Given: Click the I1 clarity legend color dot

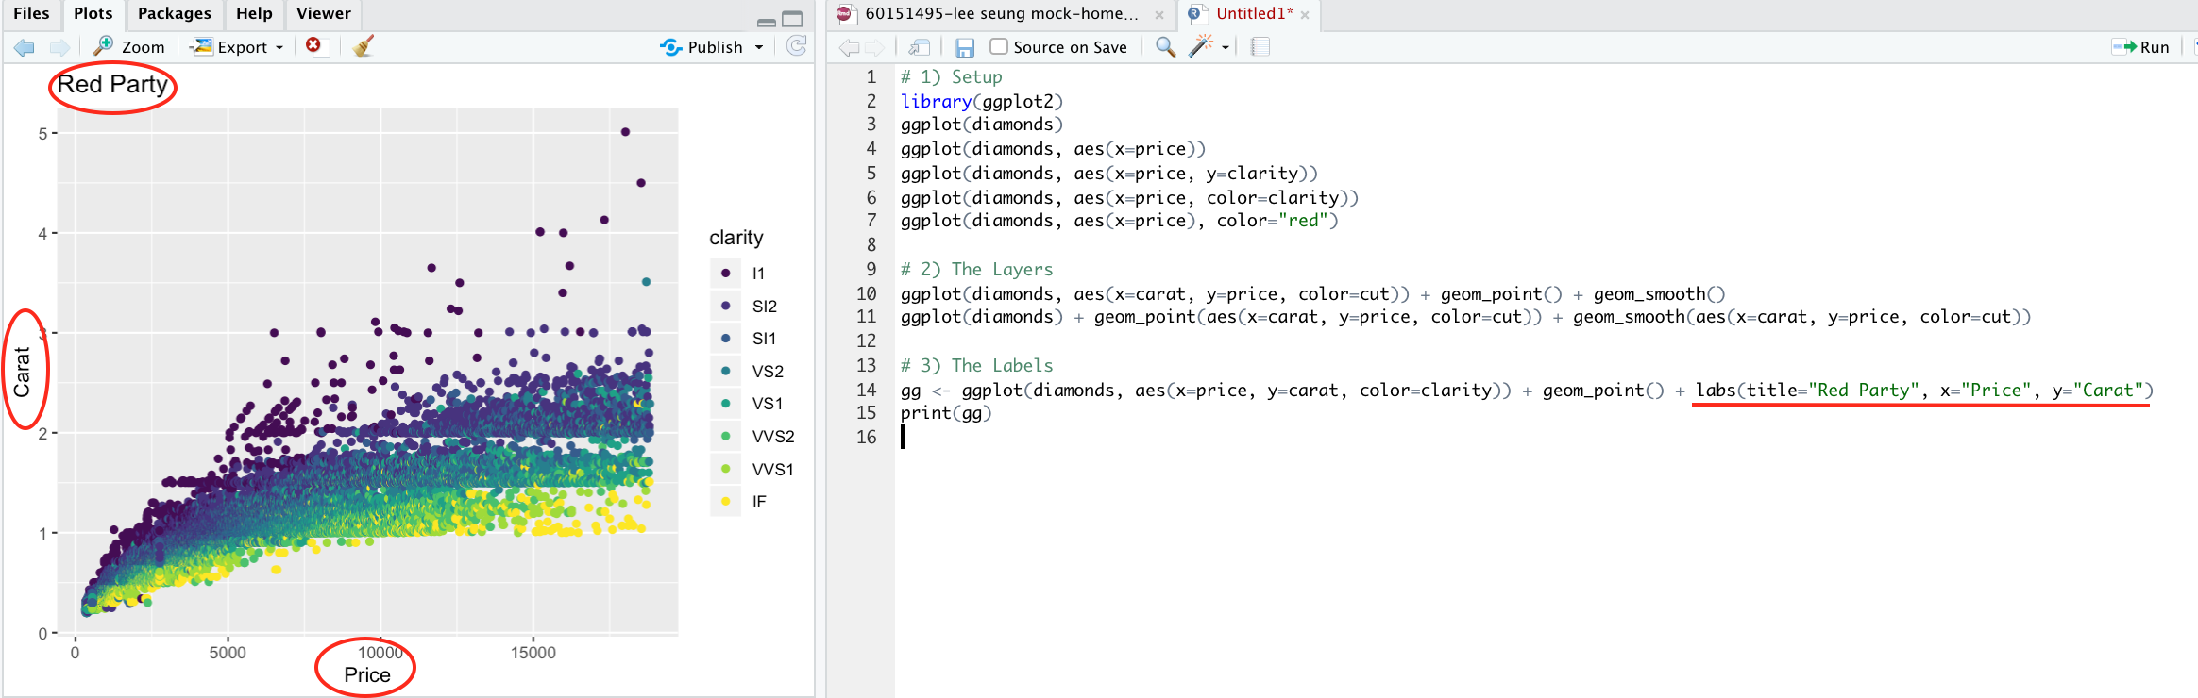Looking at the screenshot, I should (725, 274).
